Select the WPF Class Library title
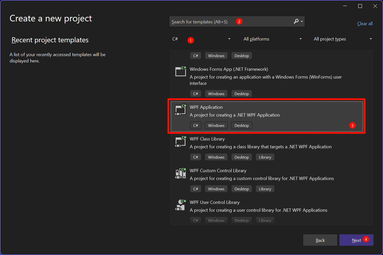Viewport: 383px width, 255px height. point(207,139)
